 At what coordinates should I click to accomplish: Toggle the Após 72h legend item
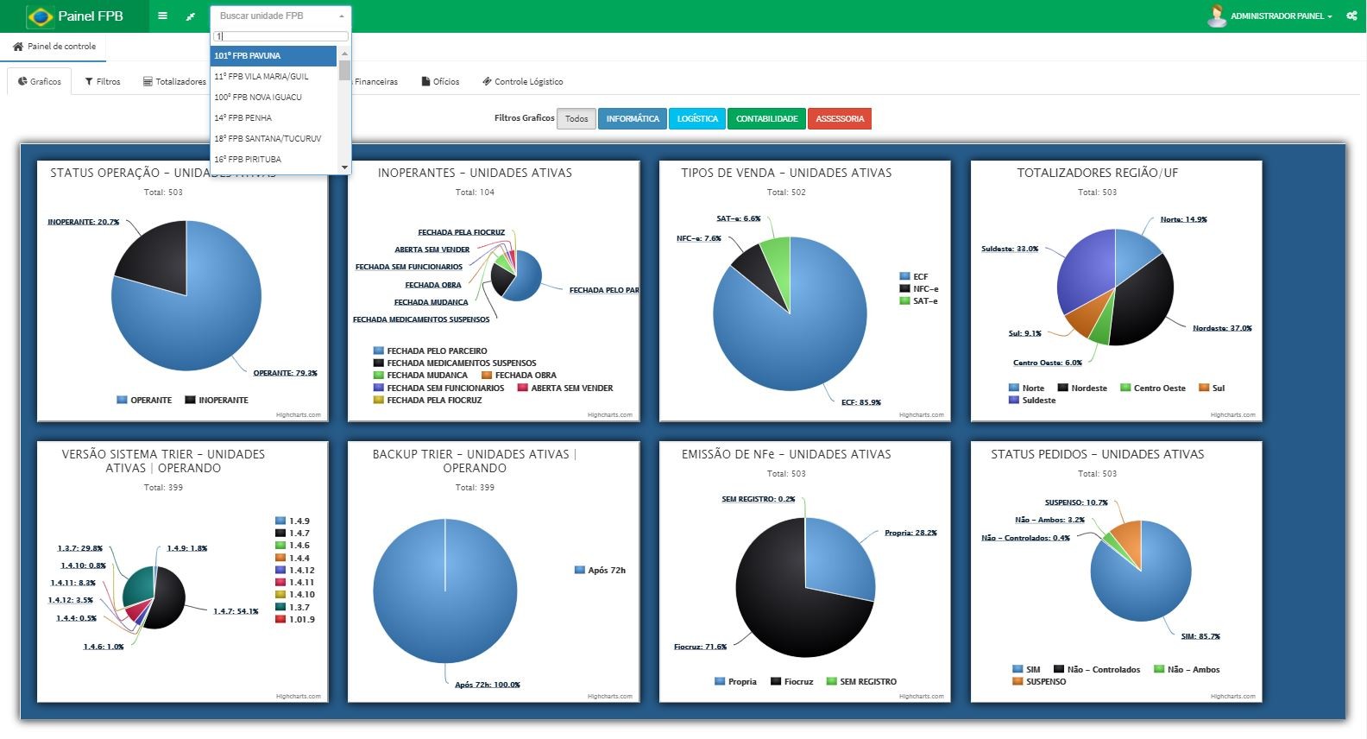[600, 571]
